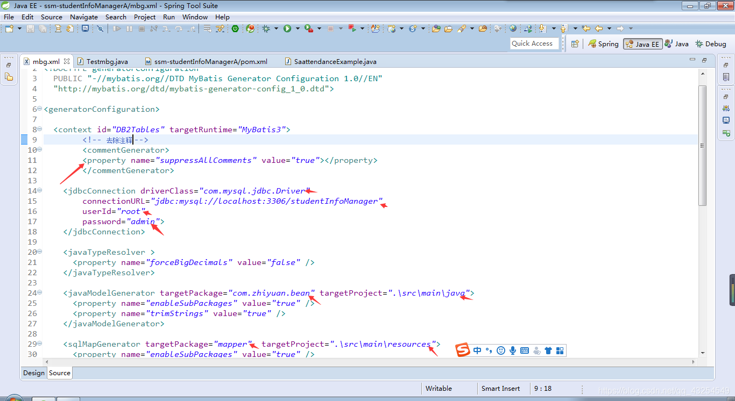735x401 pixels.
Task: Click the Resume debug icon
Action: click(x=117, y=28)
